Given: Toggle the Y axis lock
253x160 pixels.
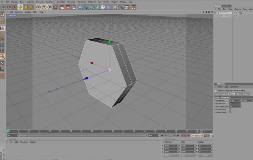Looking at the screenshot, I should [44, 7].
